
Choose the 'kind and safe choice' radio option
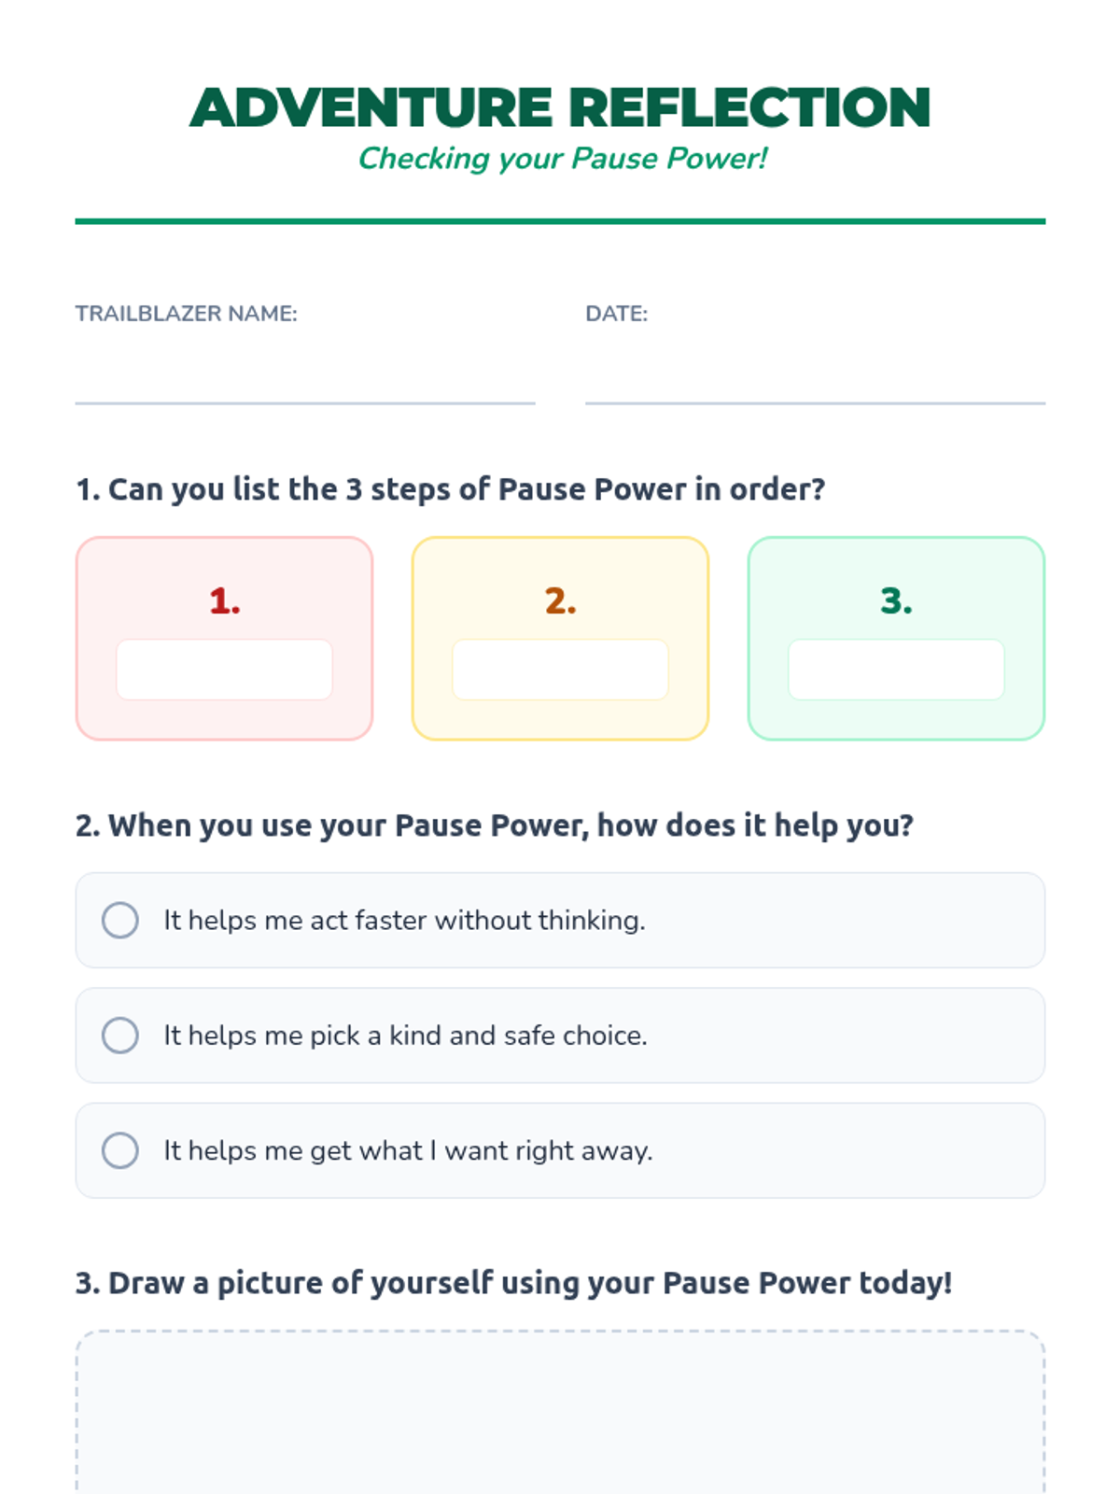[120, 1036]
